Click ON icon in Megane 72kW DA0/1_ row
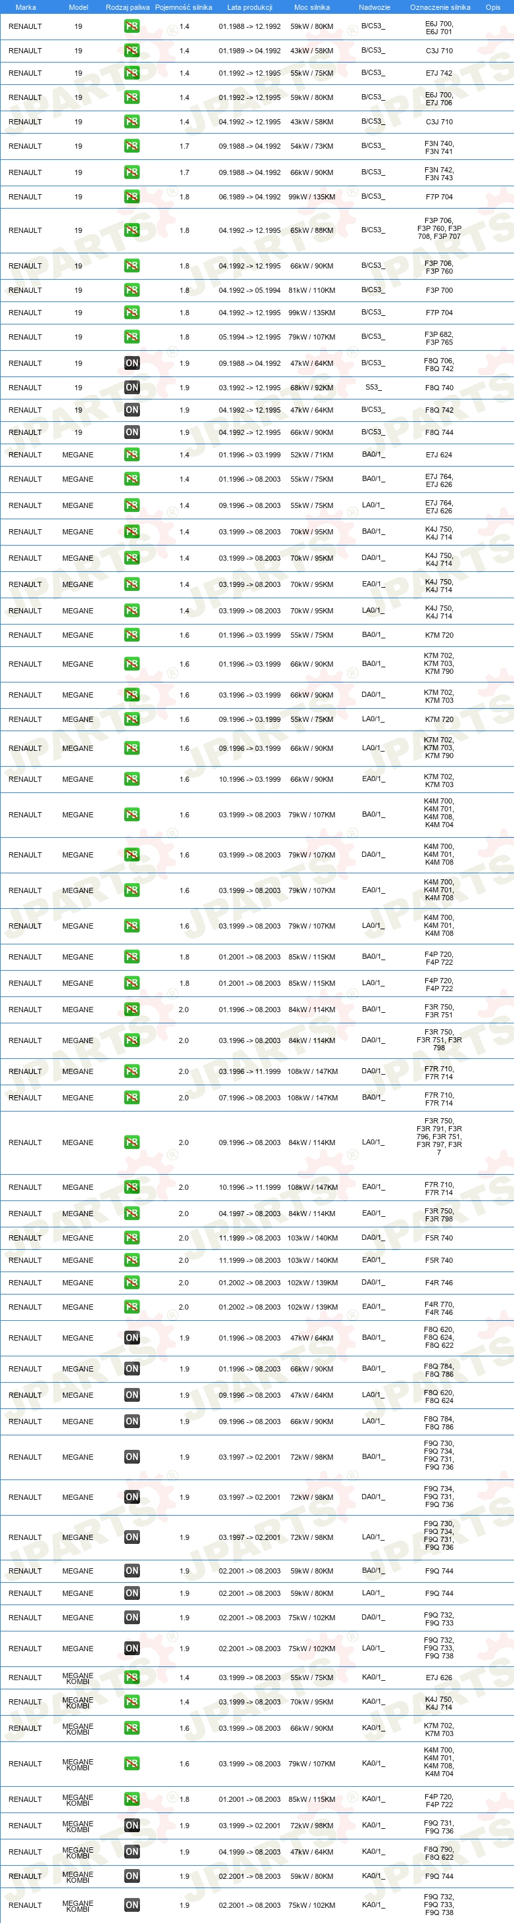 click(x=132, y=1497)
